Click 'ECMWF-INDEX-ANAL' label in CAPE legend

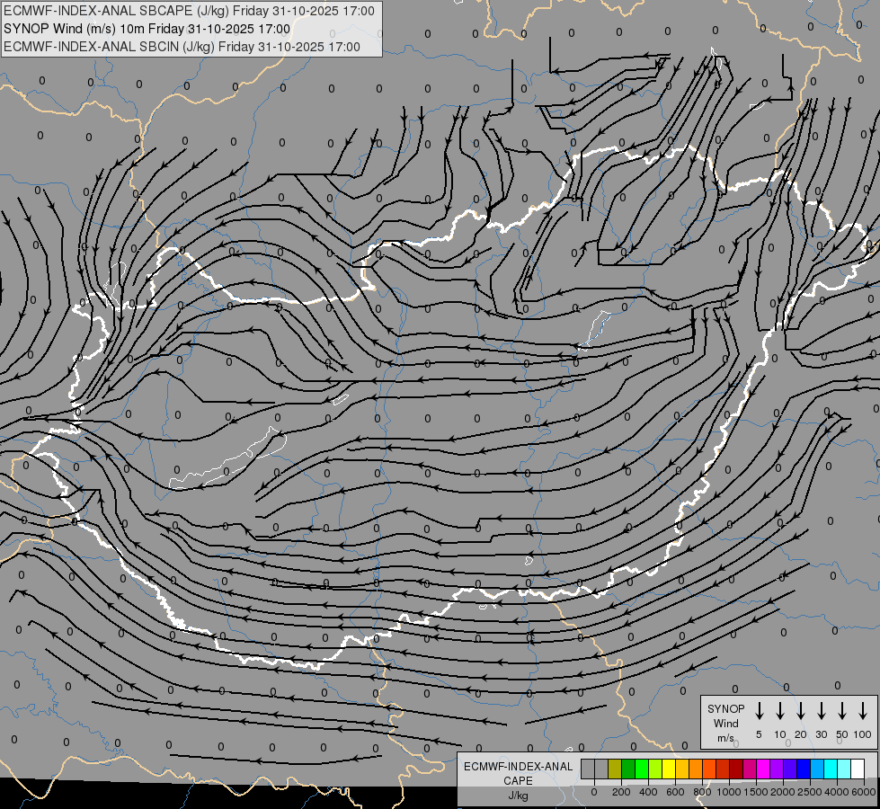coord(518,767)
